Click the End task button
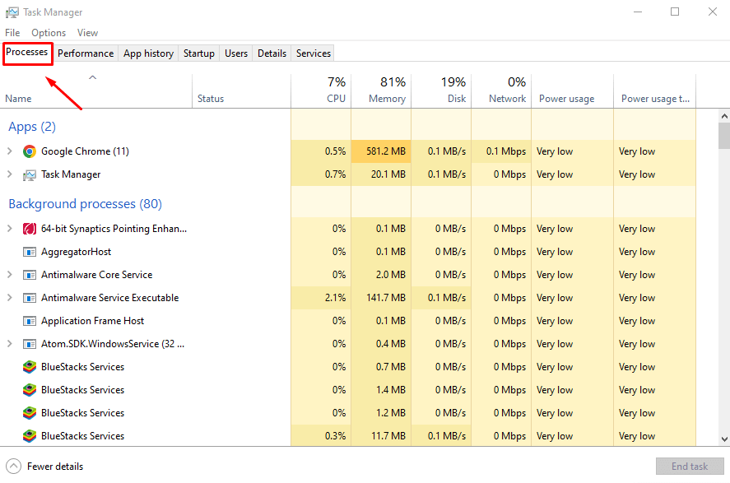Viewport: 730px width, 483px height. 690,466
